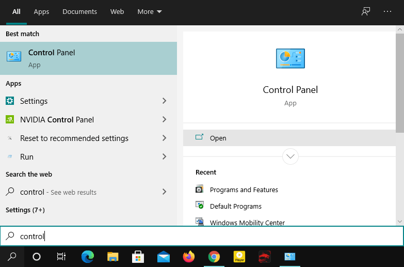
Task: Open File Explorer from the taskbar
Action: coord(113,257)
